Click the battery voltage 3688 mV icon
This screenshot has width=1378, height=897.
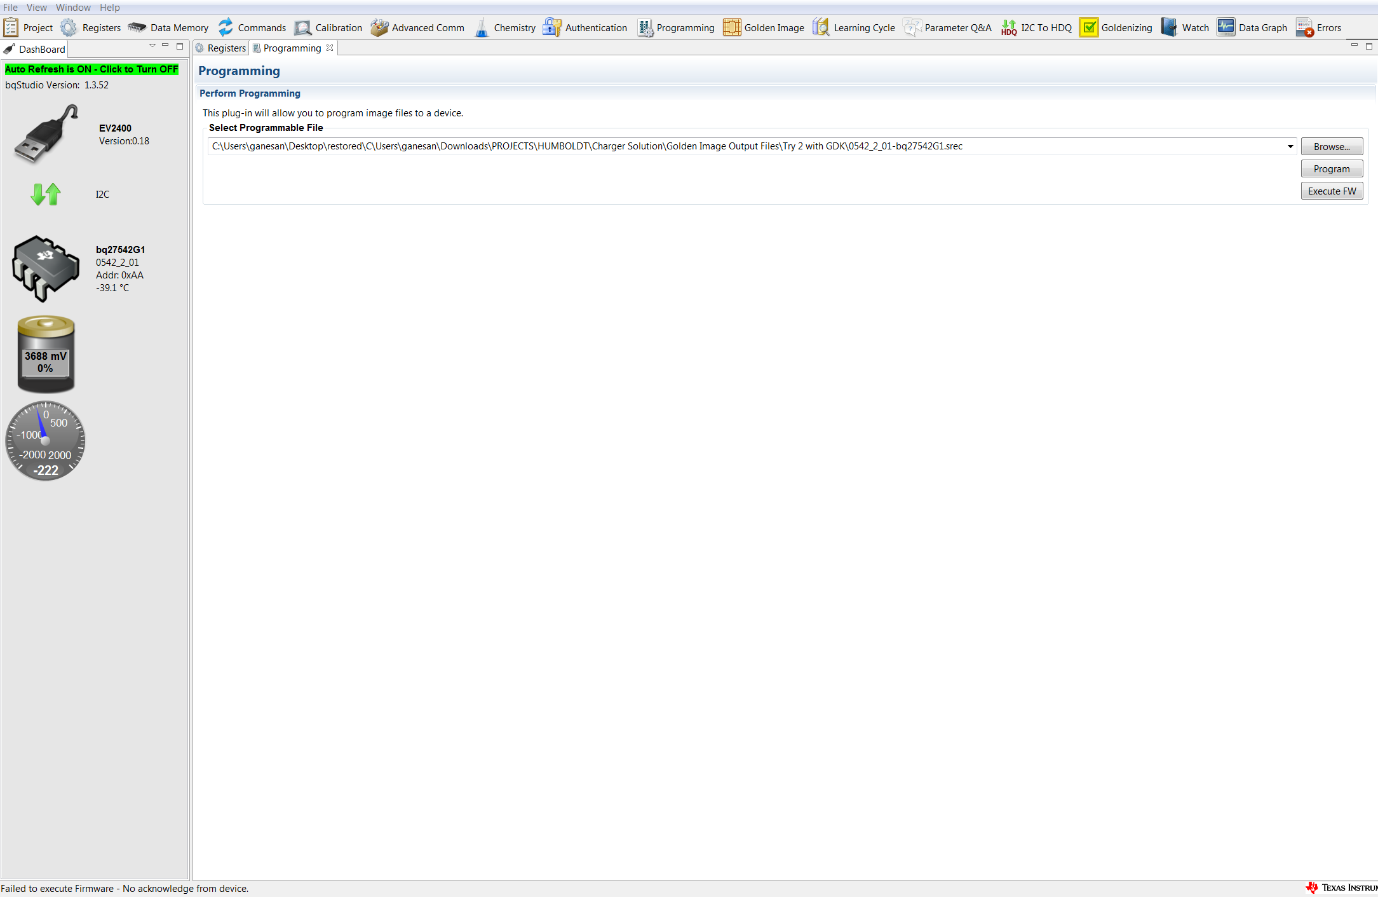[x=46, y=354]
